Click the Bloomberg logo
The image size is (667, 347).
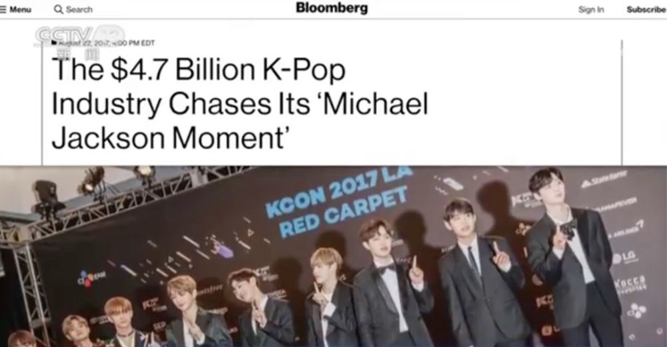[331, 8]
